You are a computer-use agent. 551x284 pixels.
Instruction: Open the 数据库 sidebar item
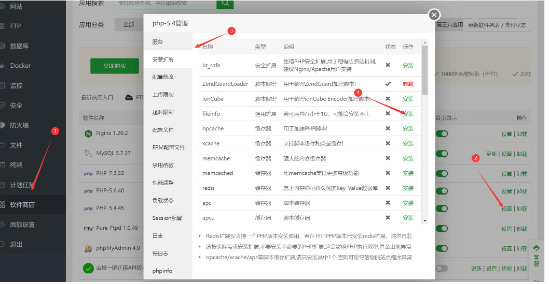pos(19,46)
